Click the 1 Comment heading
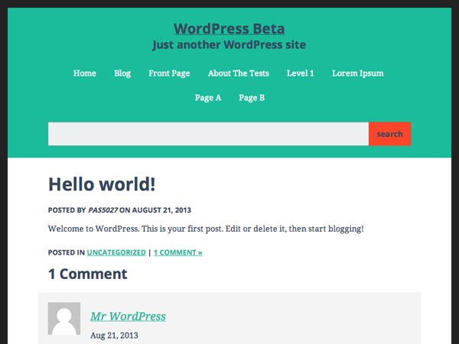 click(87, 274)
